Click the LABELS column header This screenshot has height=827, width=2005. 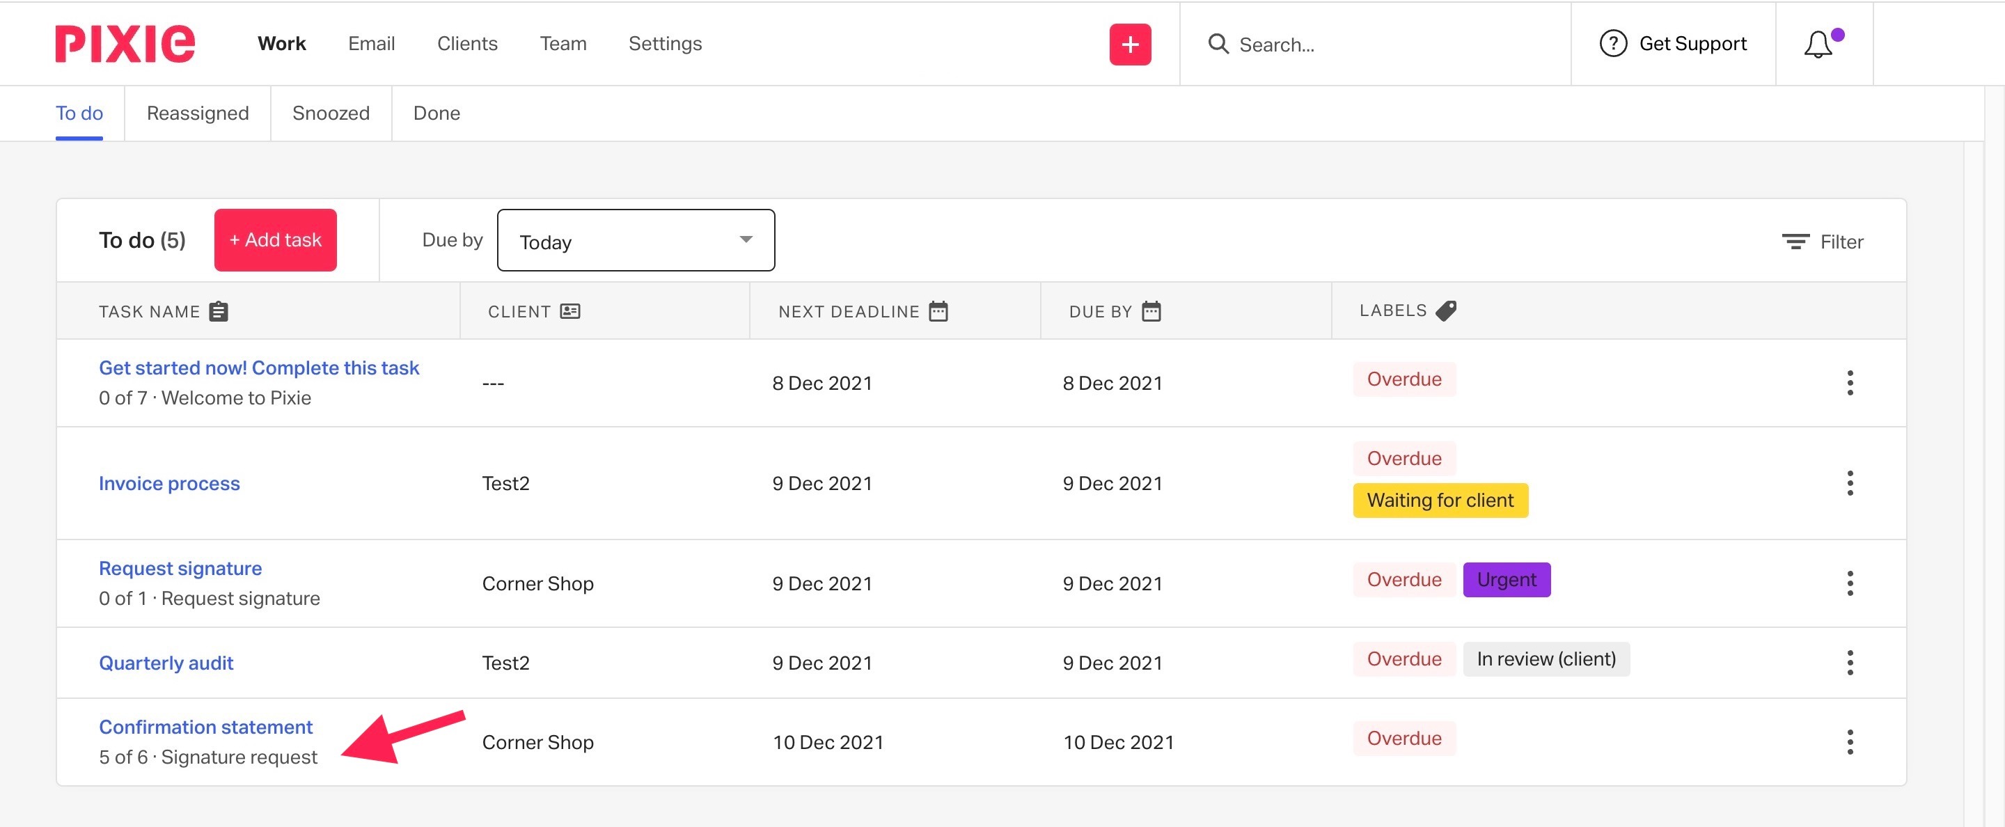pyautogui.click(x=1393, y=310)
